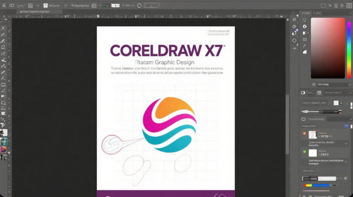This screenshot has height=197, width=353.
Task: Select the second layer's white thumbnail
Action: point(312,153)
